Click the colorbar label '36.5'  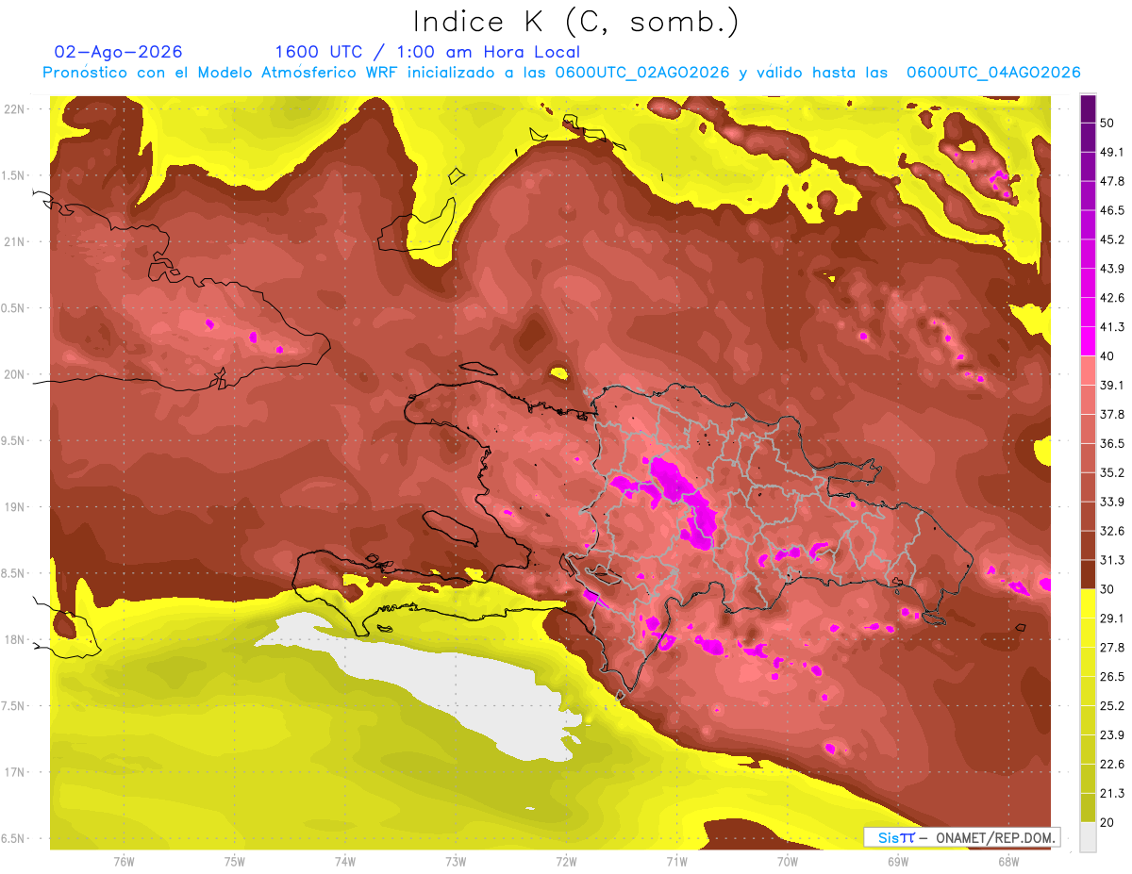1112,444
